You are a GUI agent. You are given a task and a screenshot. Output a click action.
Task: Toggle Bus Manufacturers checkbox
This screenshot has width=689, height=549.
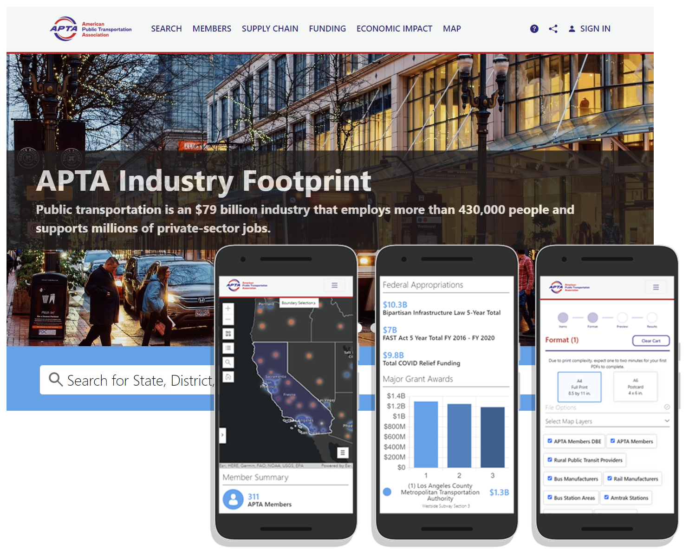pos(550,478)
